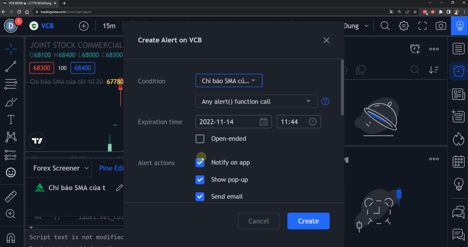
Task: Click the ruler measure tool
Action: [11, 196]
